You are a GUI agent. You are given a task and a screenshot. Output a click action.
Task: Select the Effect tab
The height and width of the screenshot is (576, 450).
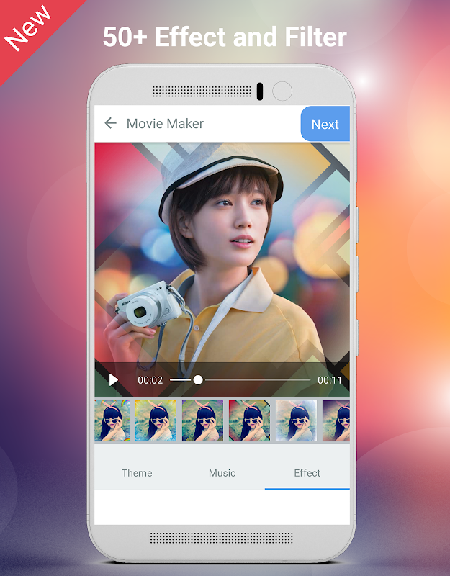coord(307,473)
